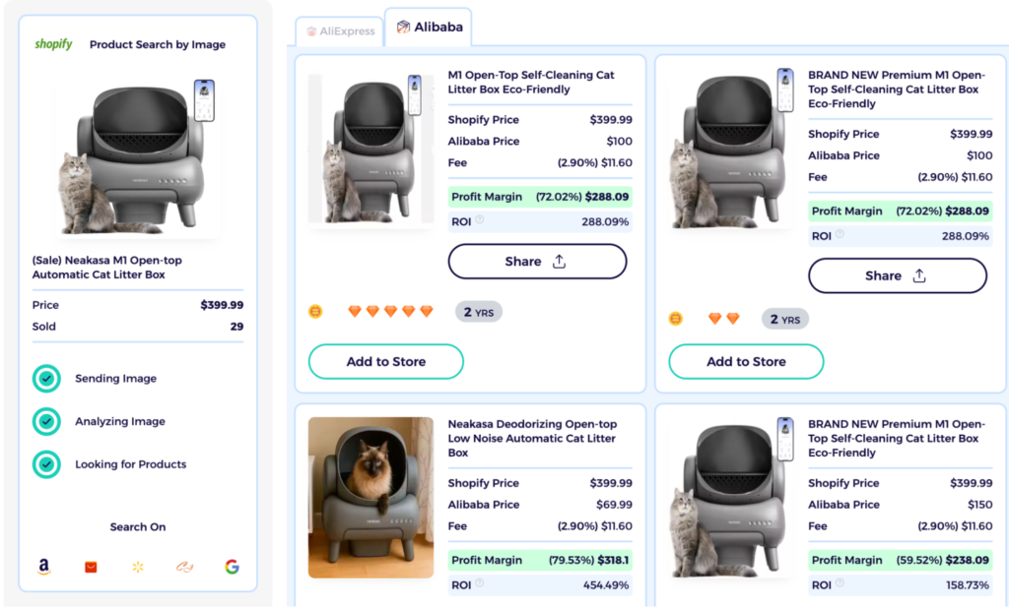Switch to the AliExpress tab
This screenshot has width=1009, height=607.
point(339,30)
